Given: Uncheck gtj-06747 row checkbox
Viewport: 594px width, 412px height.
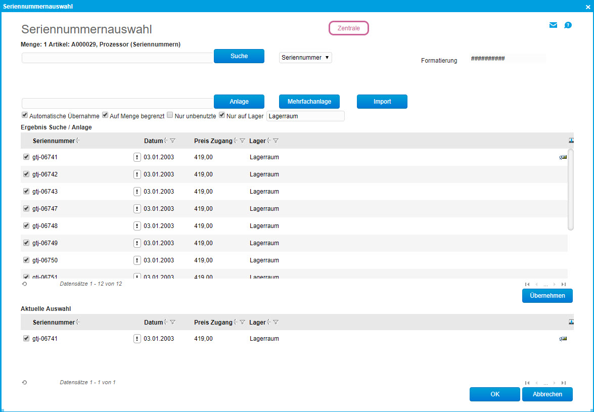Looking at the screenshot, I should (26, 208).
